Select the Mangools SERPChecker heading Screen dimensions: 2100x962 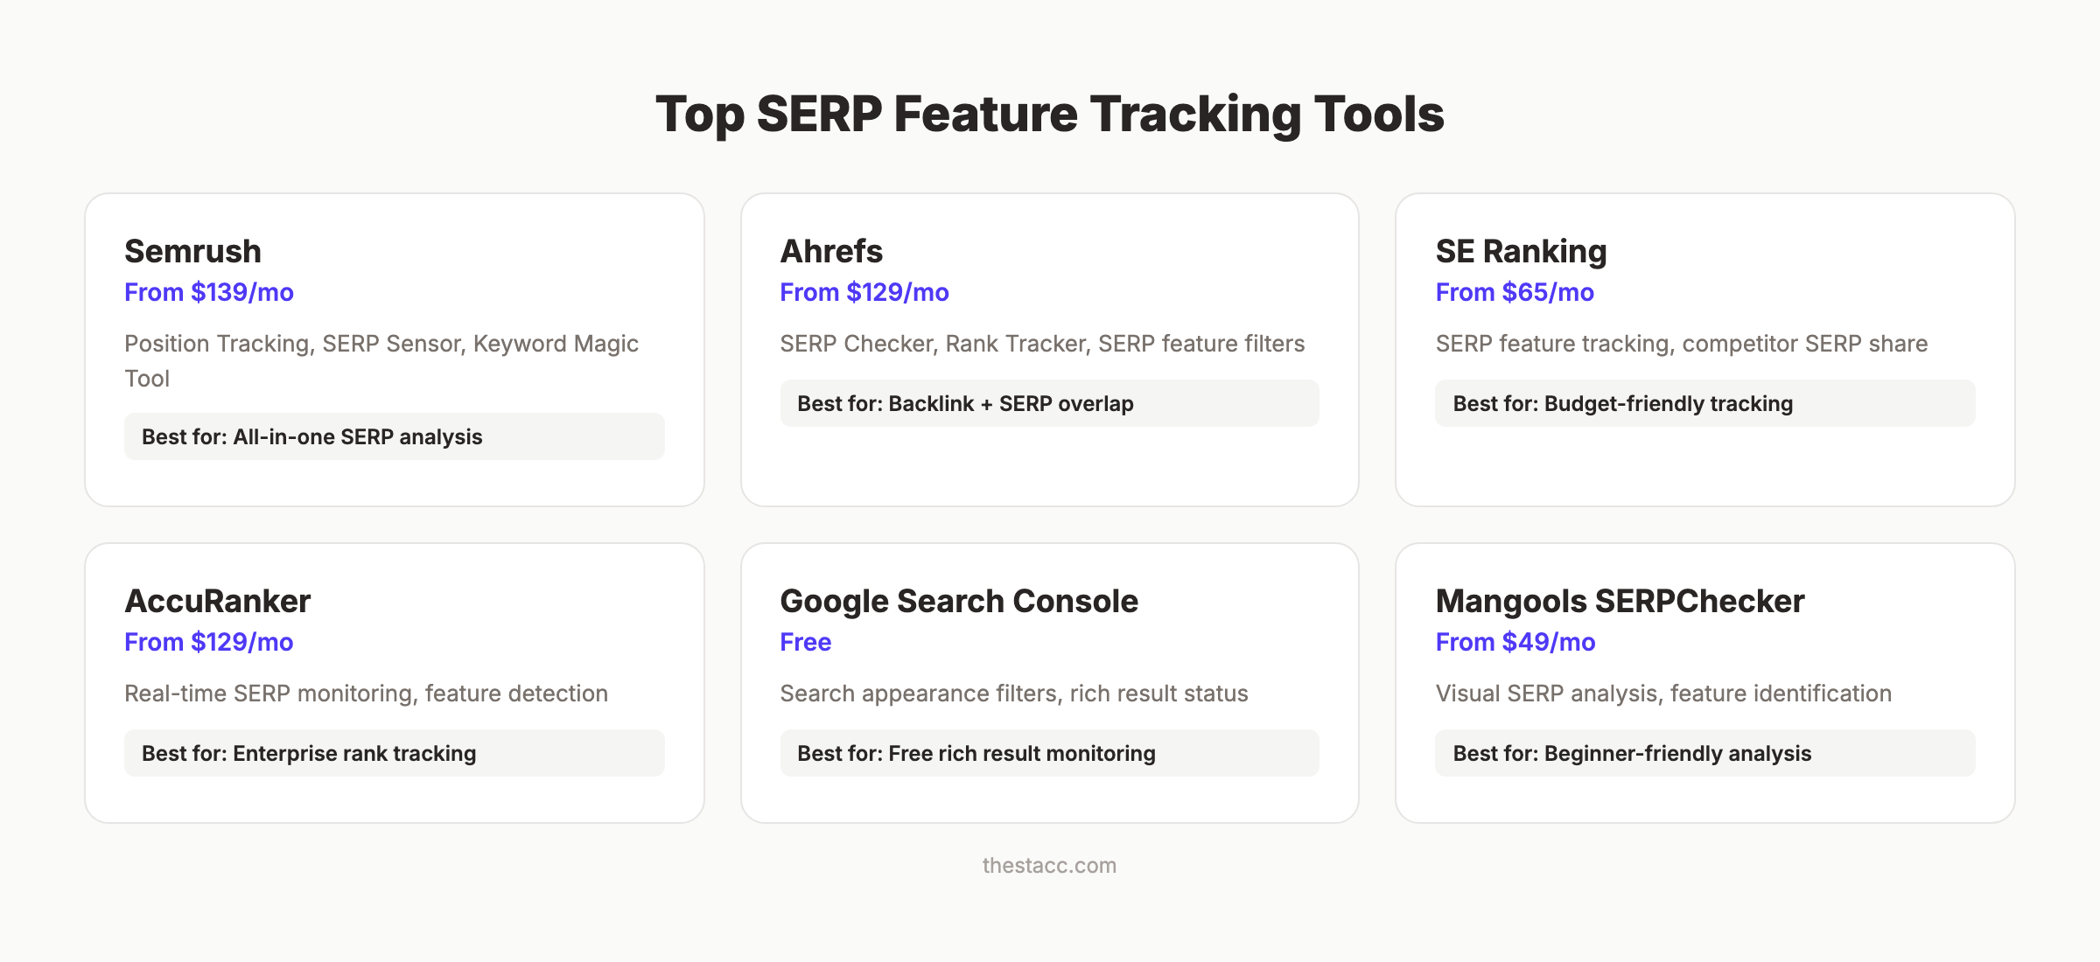[x=1620, y=601]
